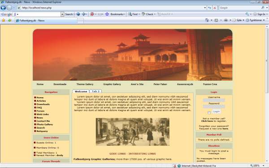Click the Find button in Google toolbar

pyautogui.click(x=133, y=14)
